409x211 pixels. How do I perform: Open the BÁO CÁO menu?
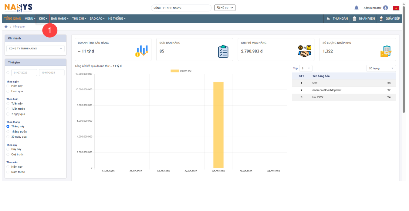point(97,19)
